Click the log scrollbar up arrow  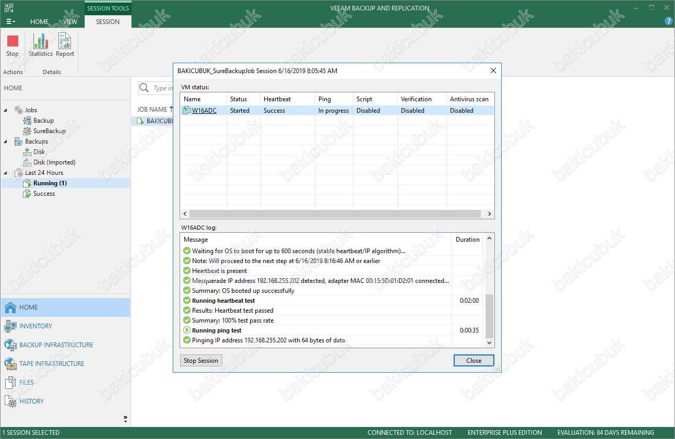point(489,239)
